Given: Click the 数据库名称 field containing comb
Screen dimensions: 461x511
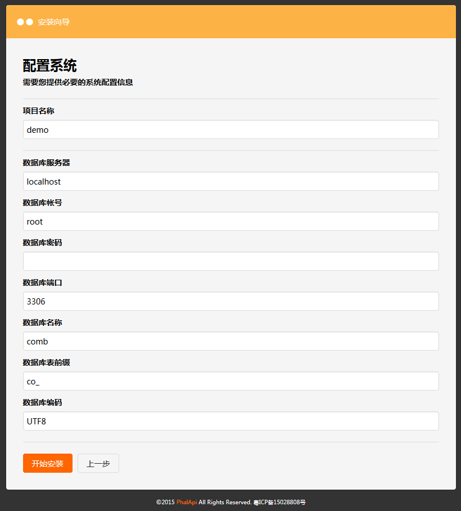Looking at the screenshot, I should [x=231, y=341].
